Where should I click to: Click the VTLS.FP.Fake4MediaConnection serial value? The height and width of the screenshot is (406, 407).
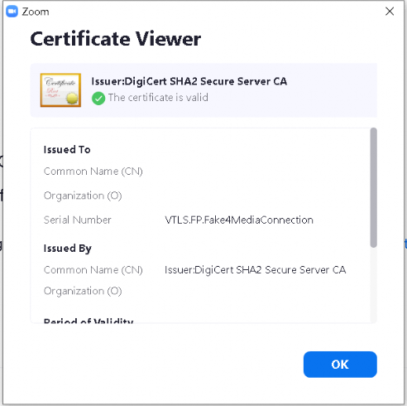[239, 220]
